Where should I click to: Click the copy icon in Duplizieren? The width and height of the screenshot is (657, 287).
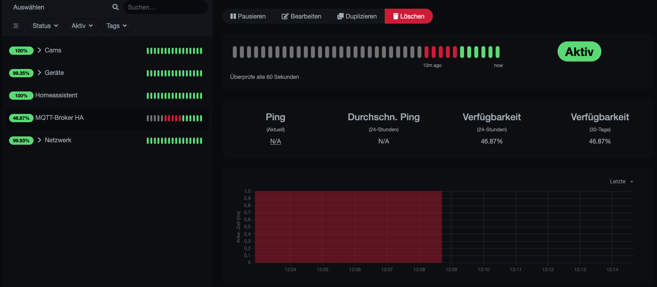pos(340,16)
